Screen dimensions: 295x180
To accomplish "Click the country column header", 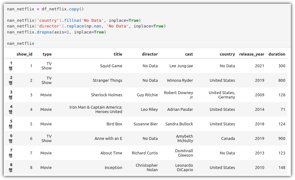I will [x=227, y=54].
